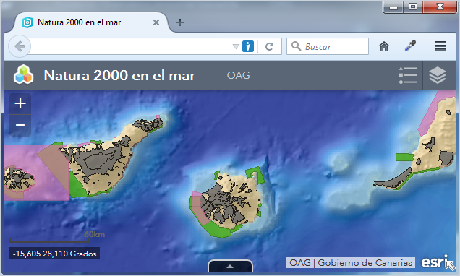The width and height of the screenshot is (460, 276).
Task: Open the URL history dropdown arrow
Action: (x=236, y=46)
